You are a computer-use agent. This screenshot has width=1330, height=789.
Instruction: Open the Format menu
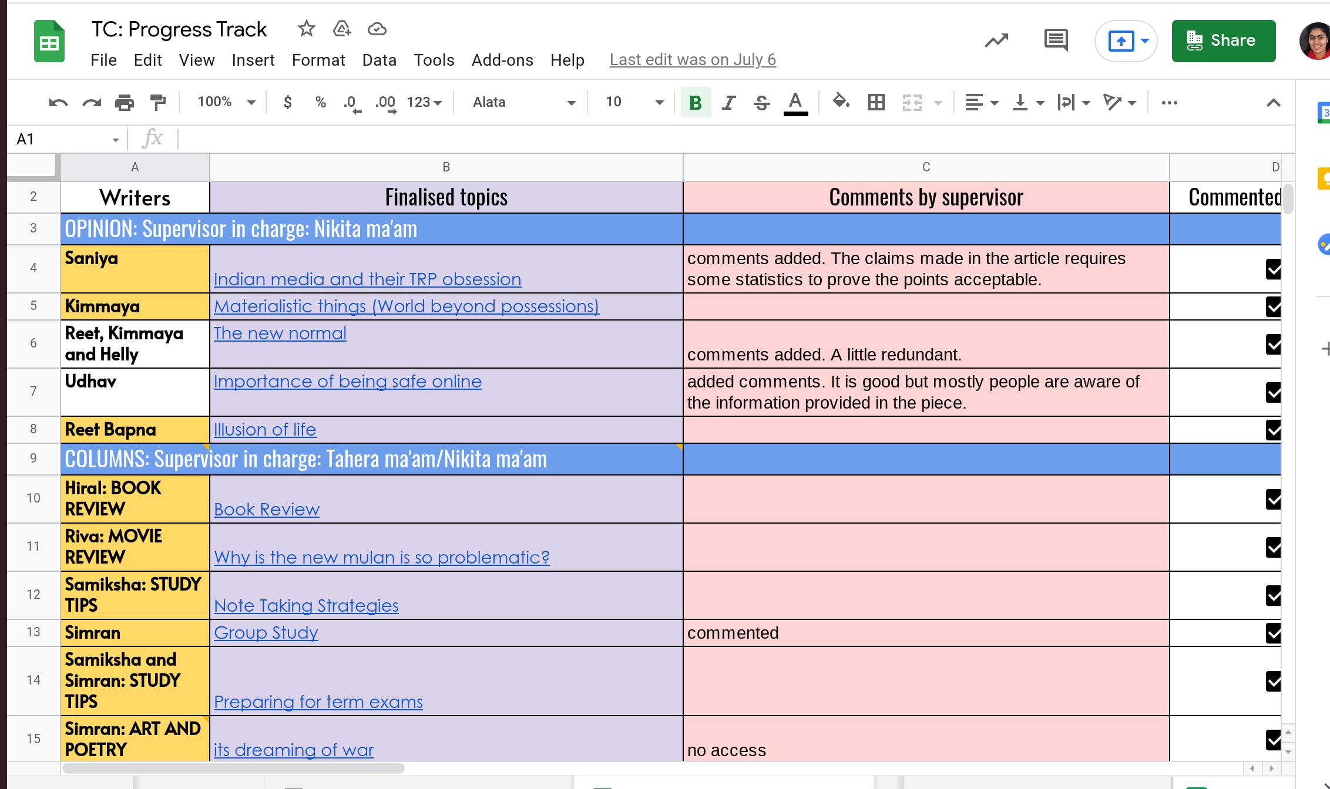pyautogui.click(x=318, y=60)
